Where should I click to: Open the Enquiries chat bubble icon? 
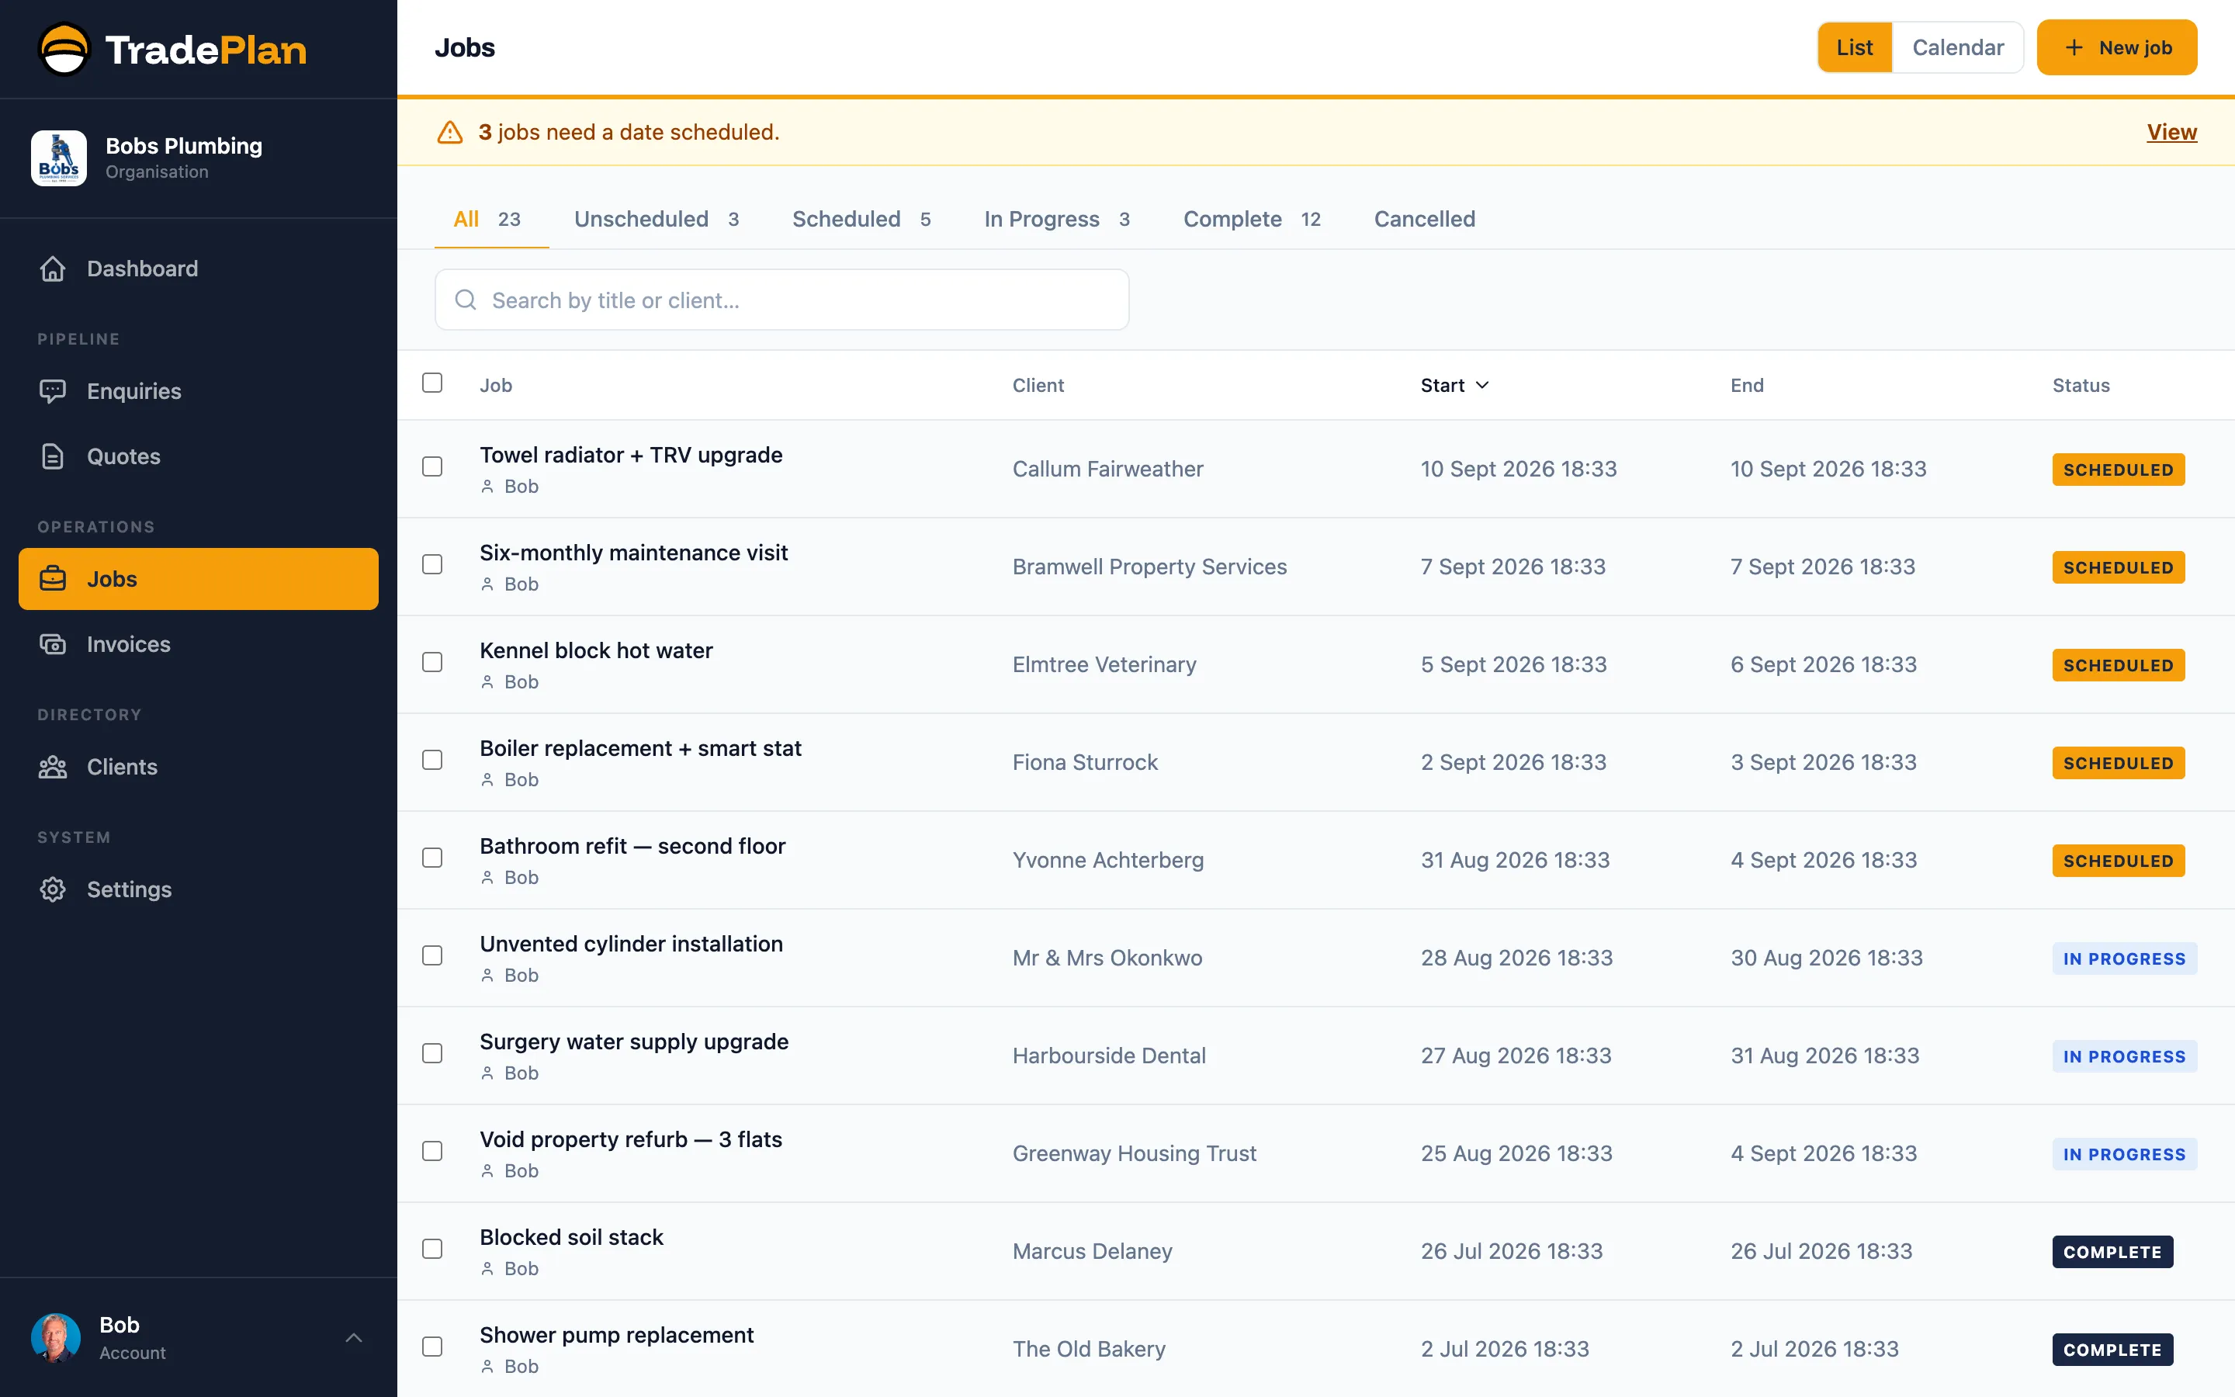[x=53, y=391]
